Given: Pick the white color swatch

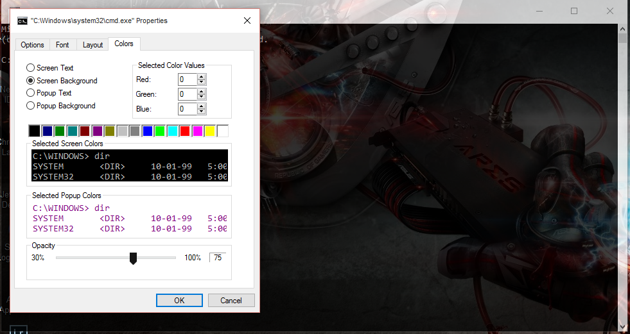Looking at the screenshot, I should [x=223, y=131].
